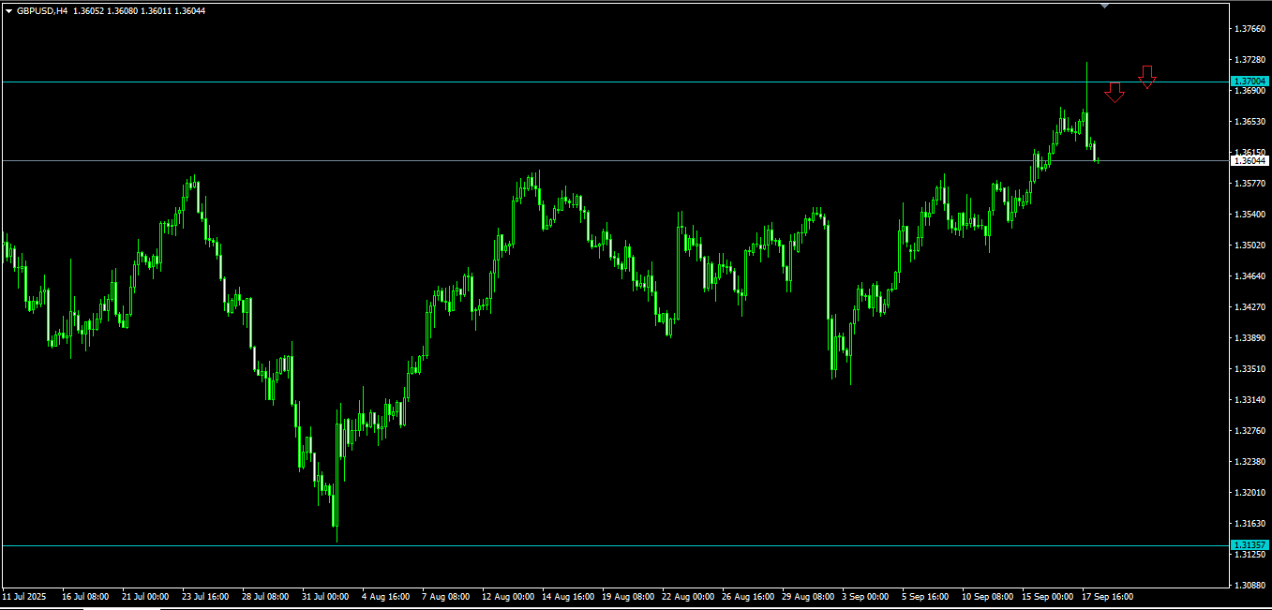Image resolution: width=1272 pixels, height=610 pixels.
Task: Click the 16 Jul 08:00 time label
Action: [85, 596]
